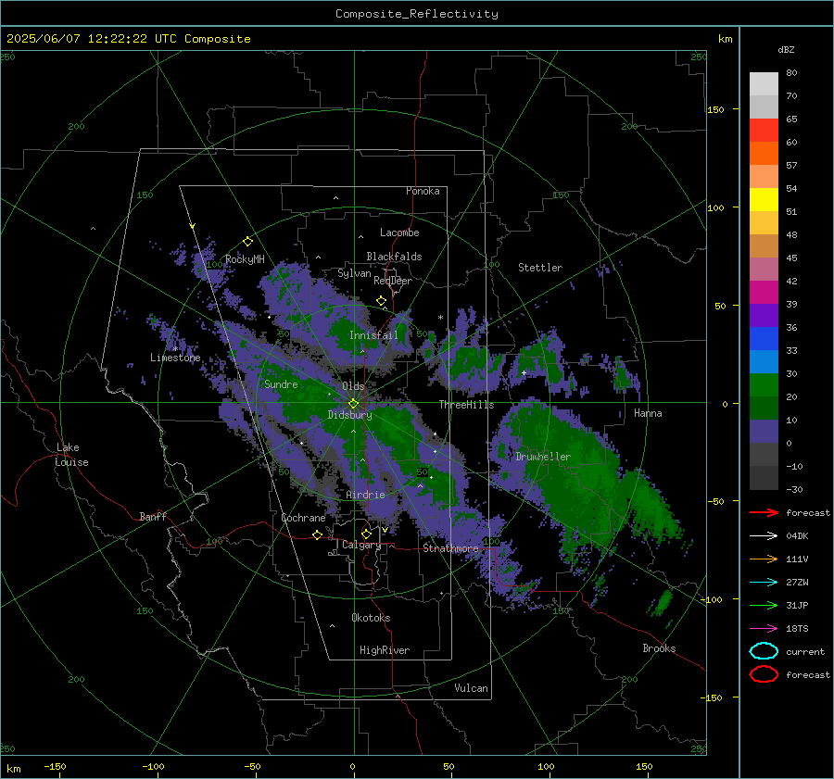This screenshot has height=779, width=834.
Task: Click the Didsbury city label
Action: (350, 415)
